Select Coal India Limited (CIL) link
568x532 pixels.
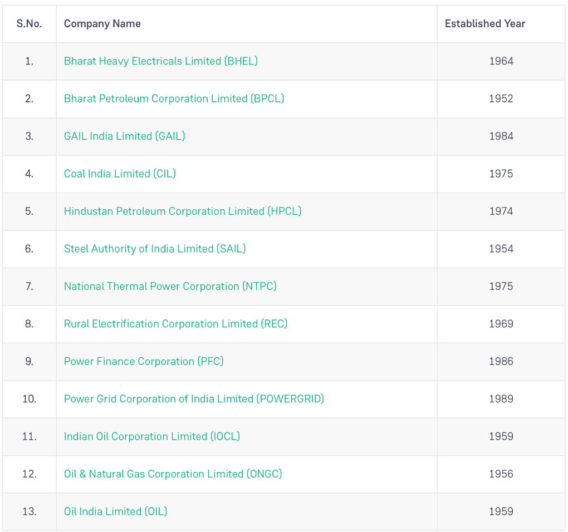tap(120, 174)
